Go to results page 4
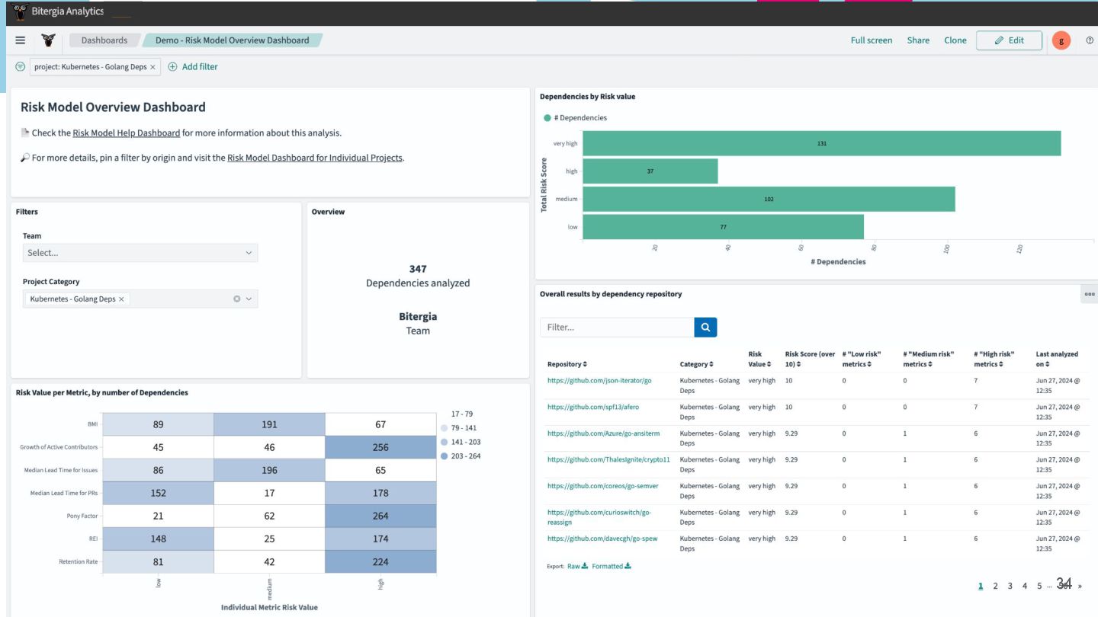 point(1024,586)
